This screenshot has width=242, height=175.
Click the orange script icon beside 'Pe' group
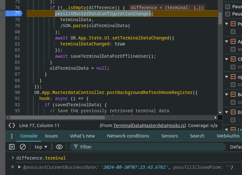pos(233,24)
